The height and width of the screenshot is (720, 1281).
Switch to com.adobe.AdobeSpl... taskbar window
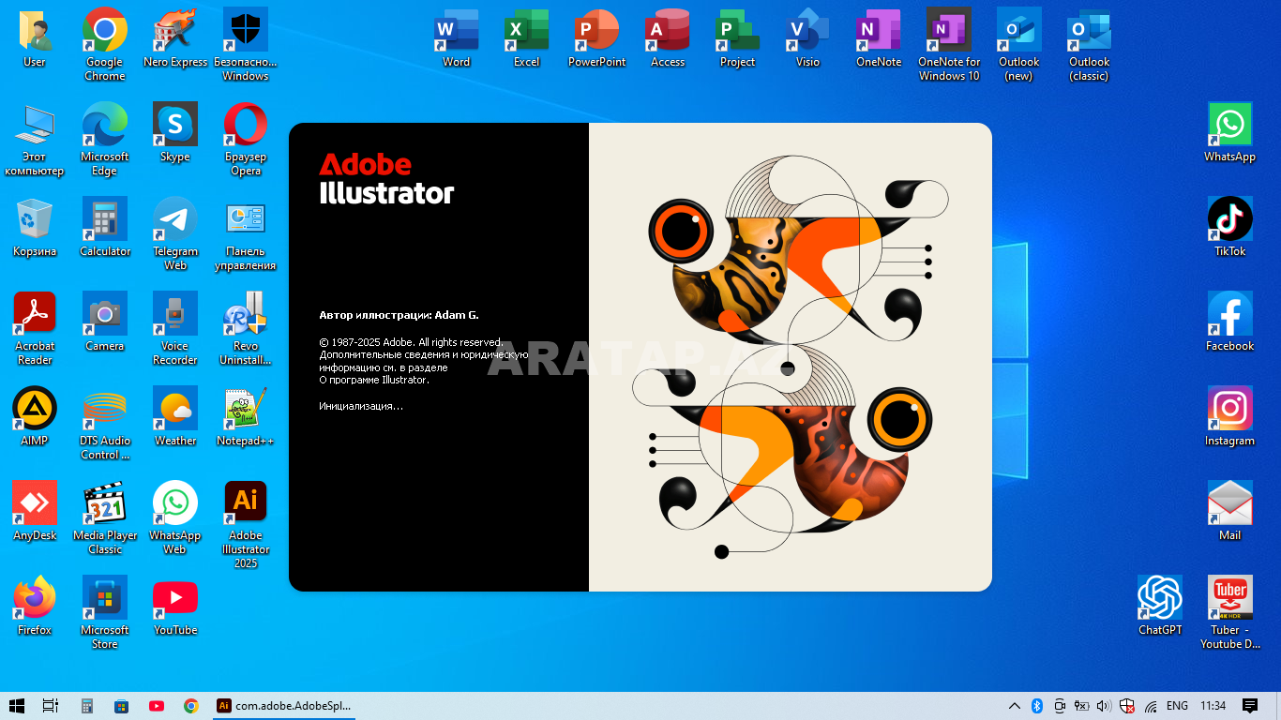click(284, 706)
